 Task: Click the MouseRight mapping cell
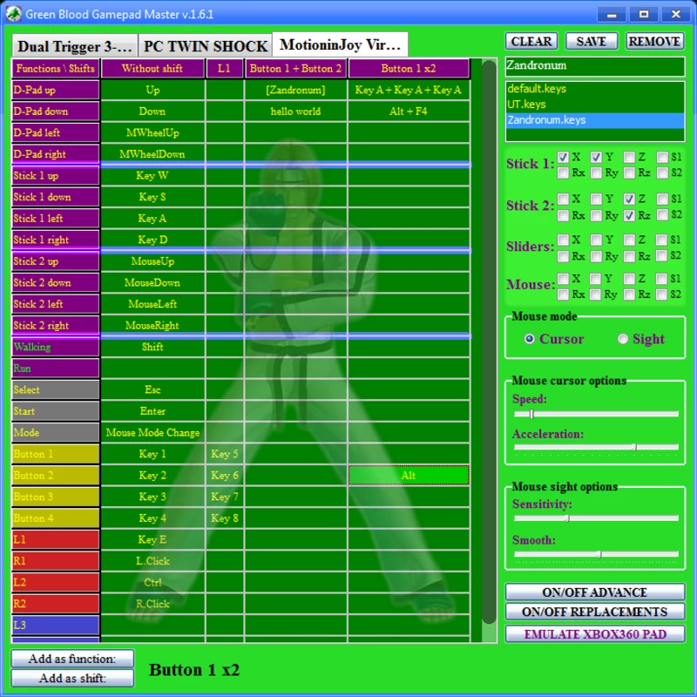(x=152, y=325)
